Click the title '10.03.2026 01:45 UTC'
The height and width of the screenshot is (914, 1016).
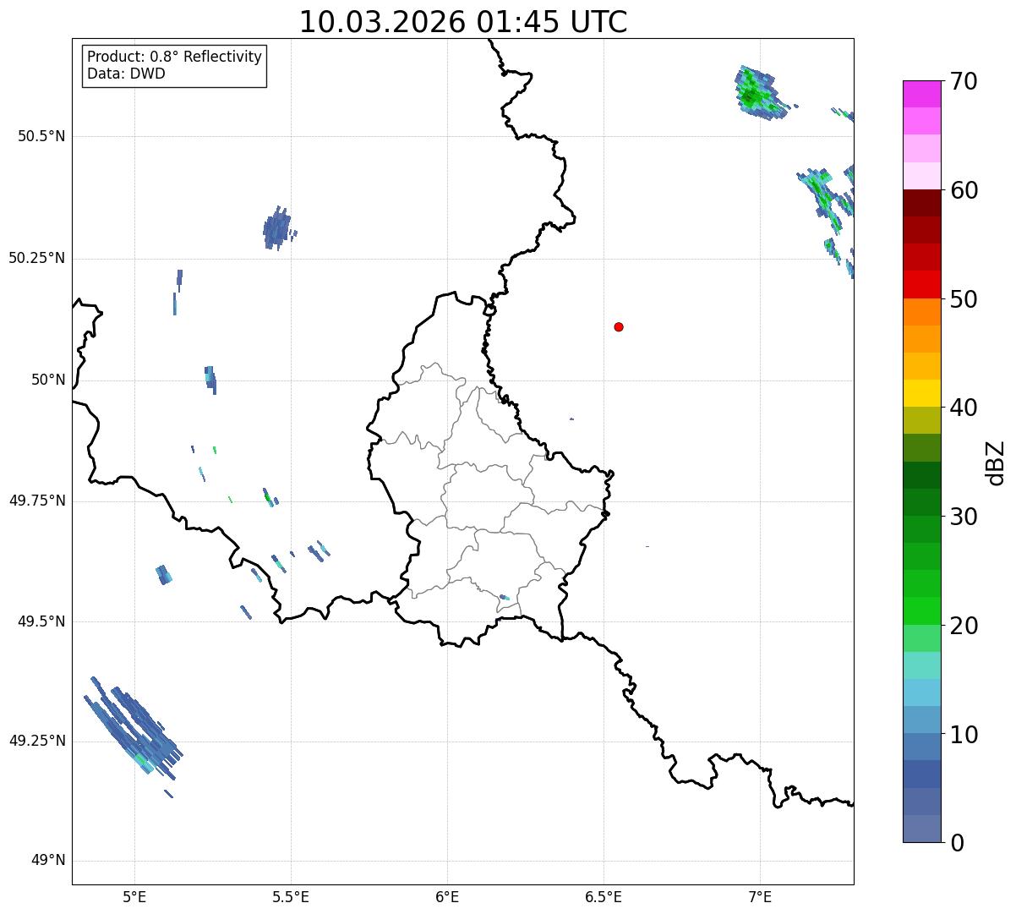pos(463,22)
